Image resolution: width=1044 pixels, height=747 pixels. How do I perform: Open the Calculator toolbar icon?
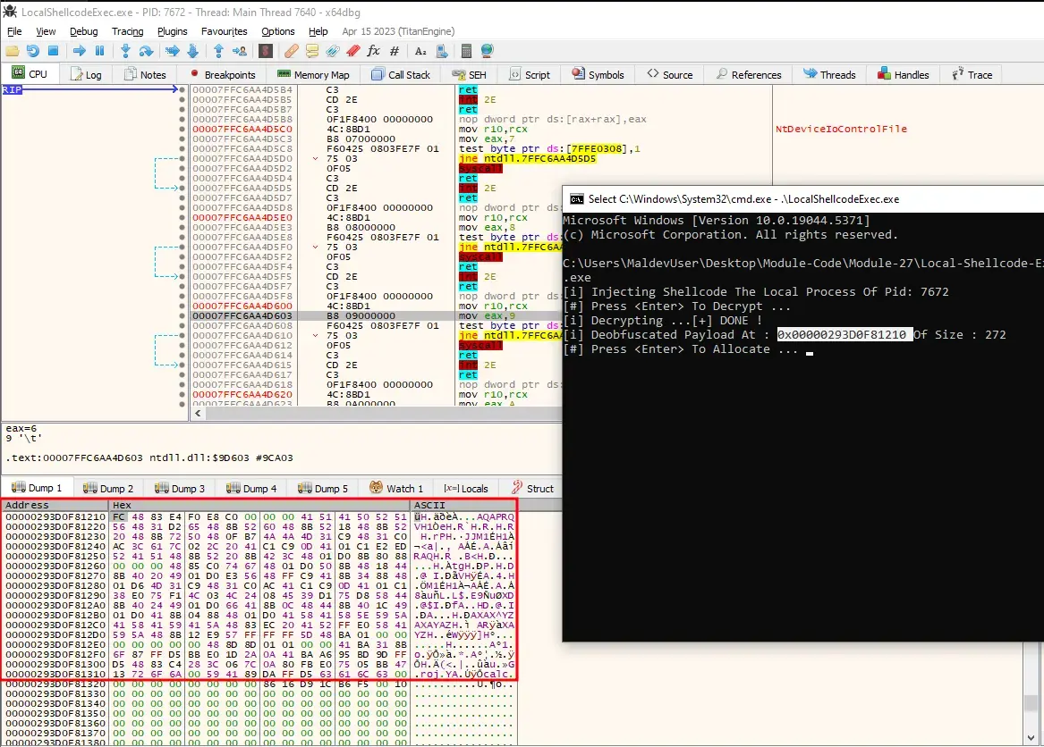coord(466,51)
